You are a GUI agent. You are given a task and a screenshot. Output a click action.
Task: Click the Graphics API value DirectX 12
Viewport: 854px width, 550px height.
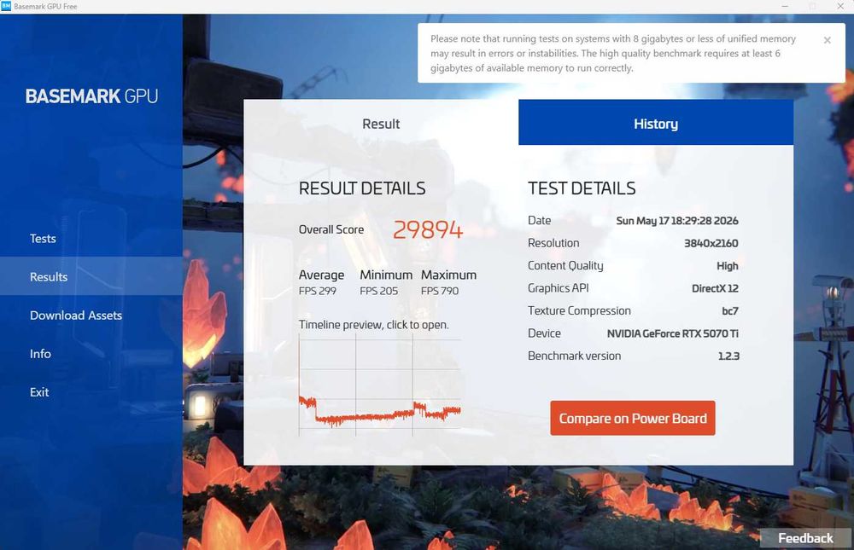point(715,288)
